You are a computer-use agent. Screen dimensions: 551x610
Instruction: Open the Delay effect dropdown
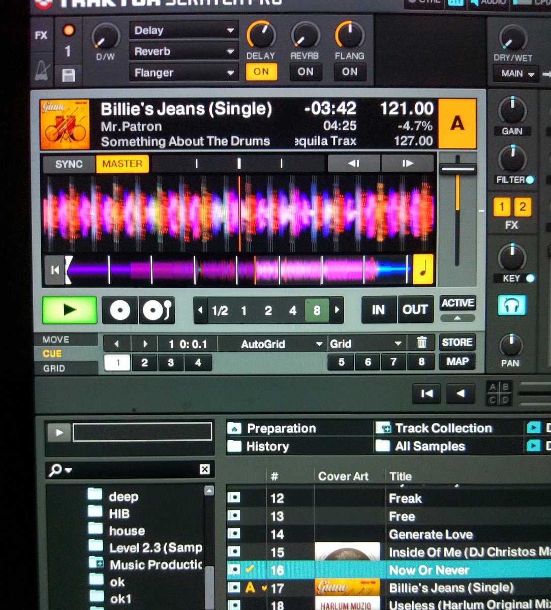(x=184, y=30)
